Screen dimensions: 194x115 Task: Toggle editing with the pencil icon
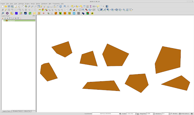(x=6, y=10)
